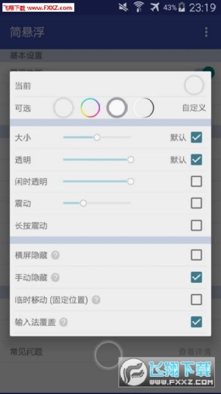Tap help icon beside 输入法覆盖
Viewport: 221px width, 394px height.
(64, 322)
